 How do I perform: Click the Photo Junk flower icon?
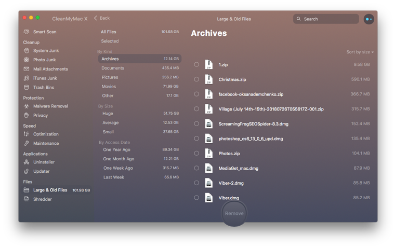27,60
